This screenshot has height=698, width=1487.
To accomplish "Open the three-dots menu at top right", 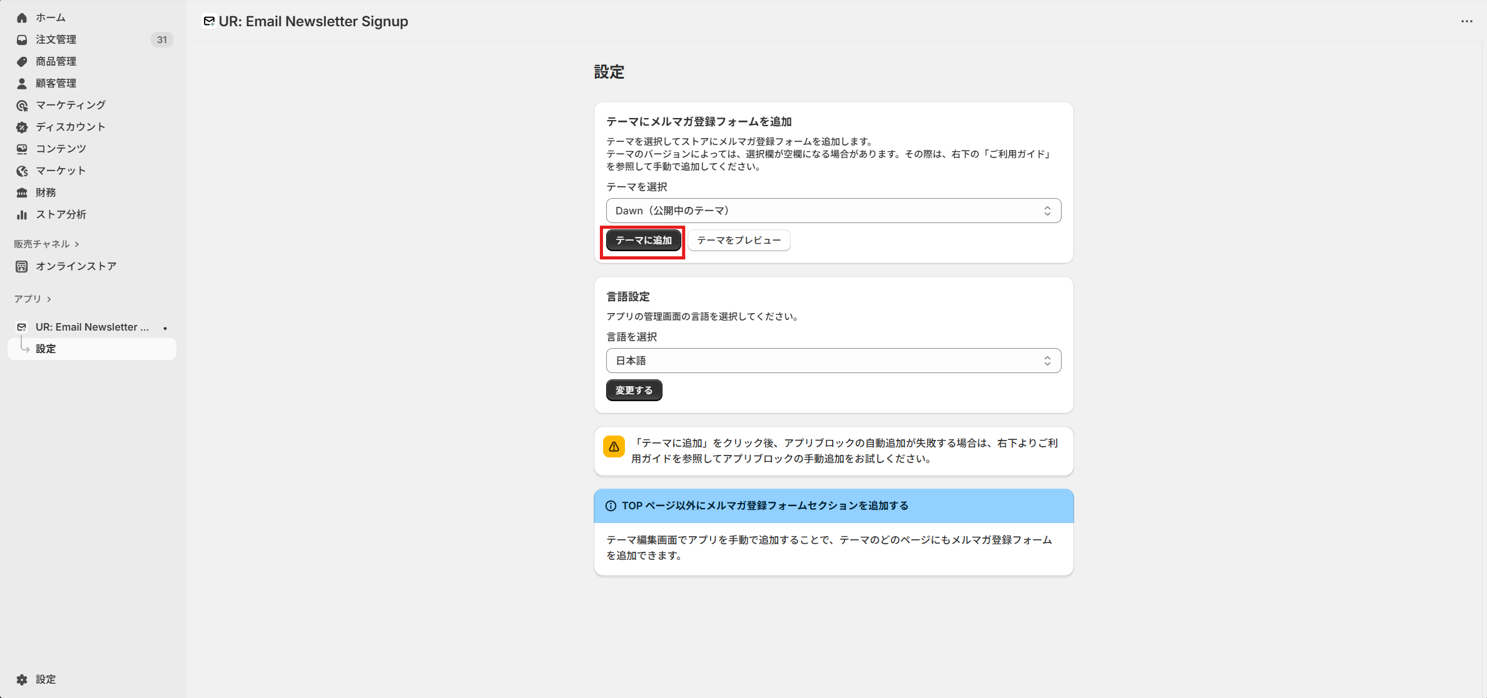I will [1466, 21].
